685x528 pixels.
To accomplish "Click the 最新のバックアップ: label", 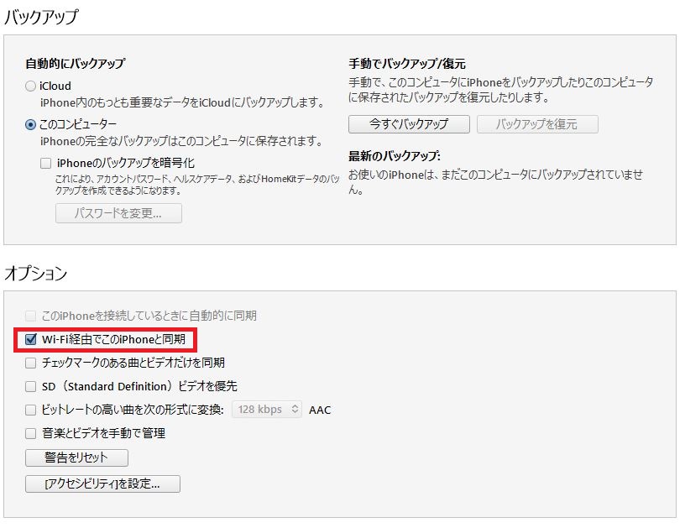I will (394, 156).
